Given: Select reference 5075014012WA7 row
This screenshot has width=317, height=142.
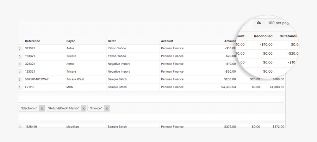Looking at the screenshot, I should (x=37, y=79).
